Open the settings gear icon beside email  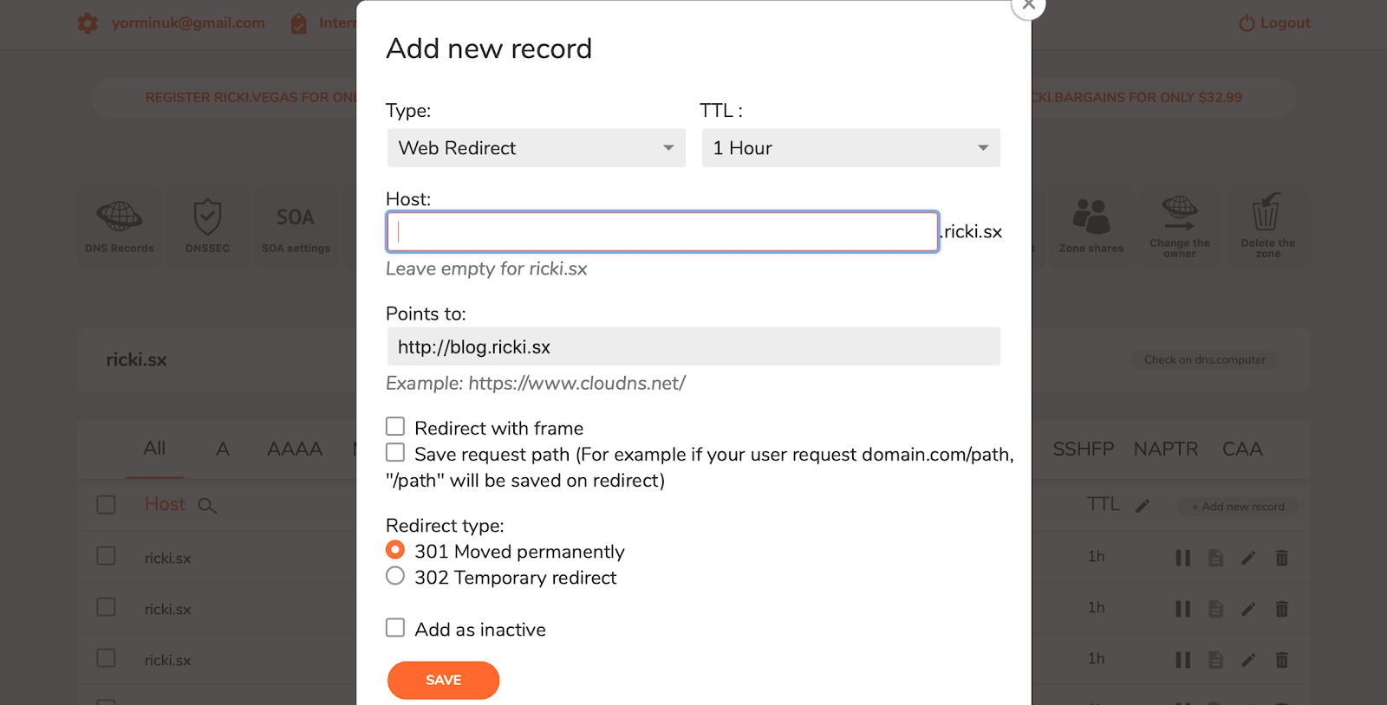88,23
